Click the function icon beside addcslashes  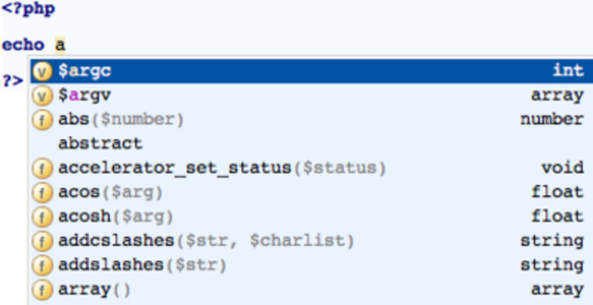(43, 241)
